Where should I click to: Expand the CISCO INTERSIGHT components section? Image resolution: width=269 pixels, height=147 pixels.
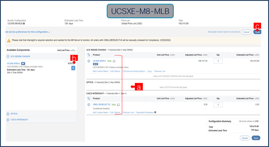(x=8, y=120)
